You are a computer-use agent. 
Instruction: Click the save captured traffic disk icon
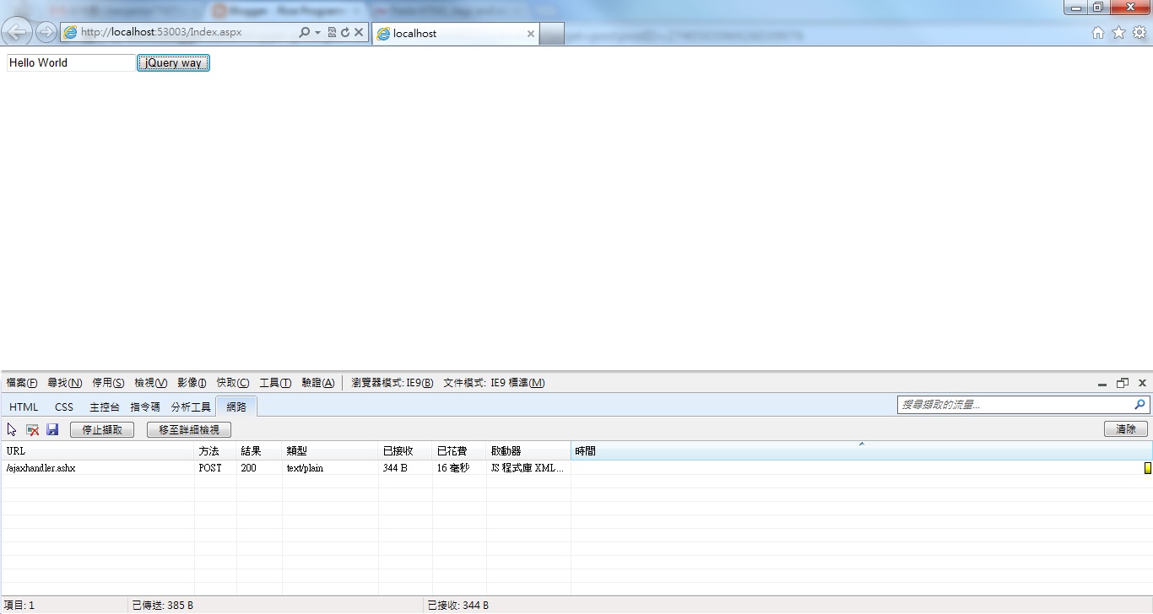coord(52,429)
